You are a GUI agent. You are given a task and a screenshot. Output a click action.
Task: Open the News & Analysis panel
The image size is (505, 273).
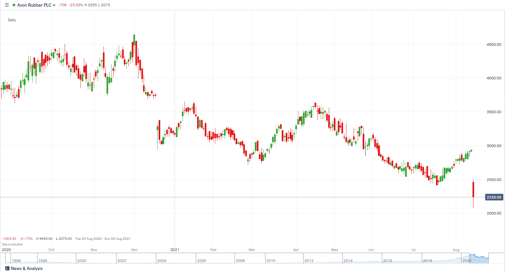tap(27, 268)
